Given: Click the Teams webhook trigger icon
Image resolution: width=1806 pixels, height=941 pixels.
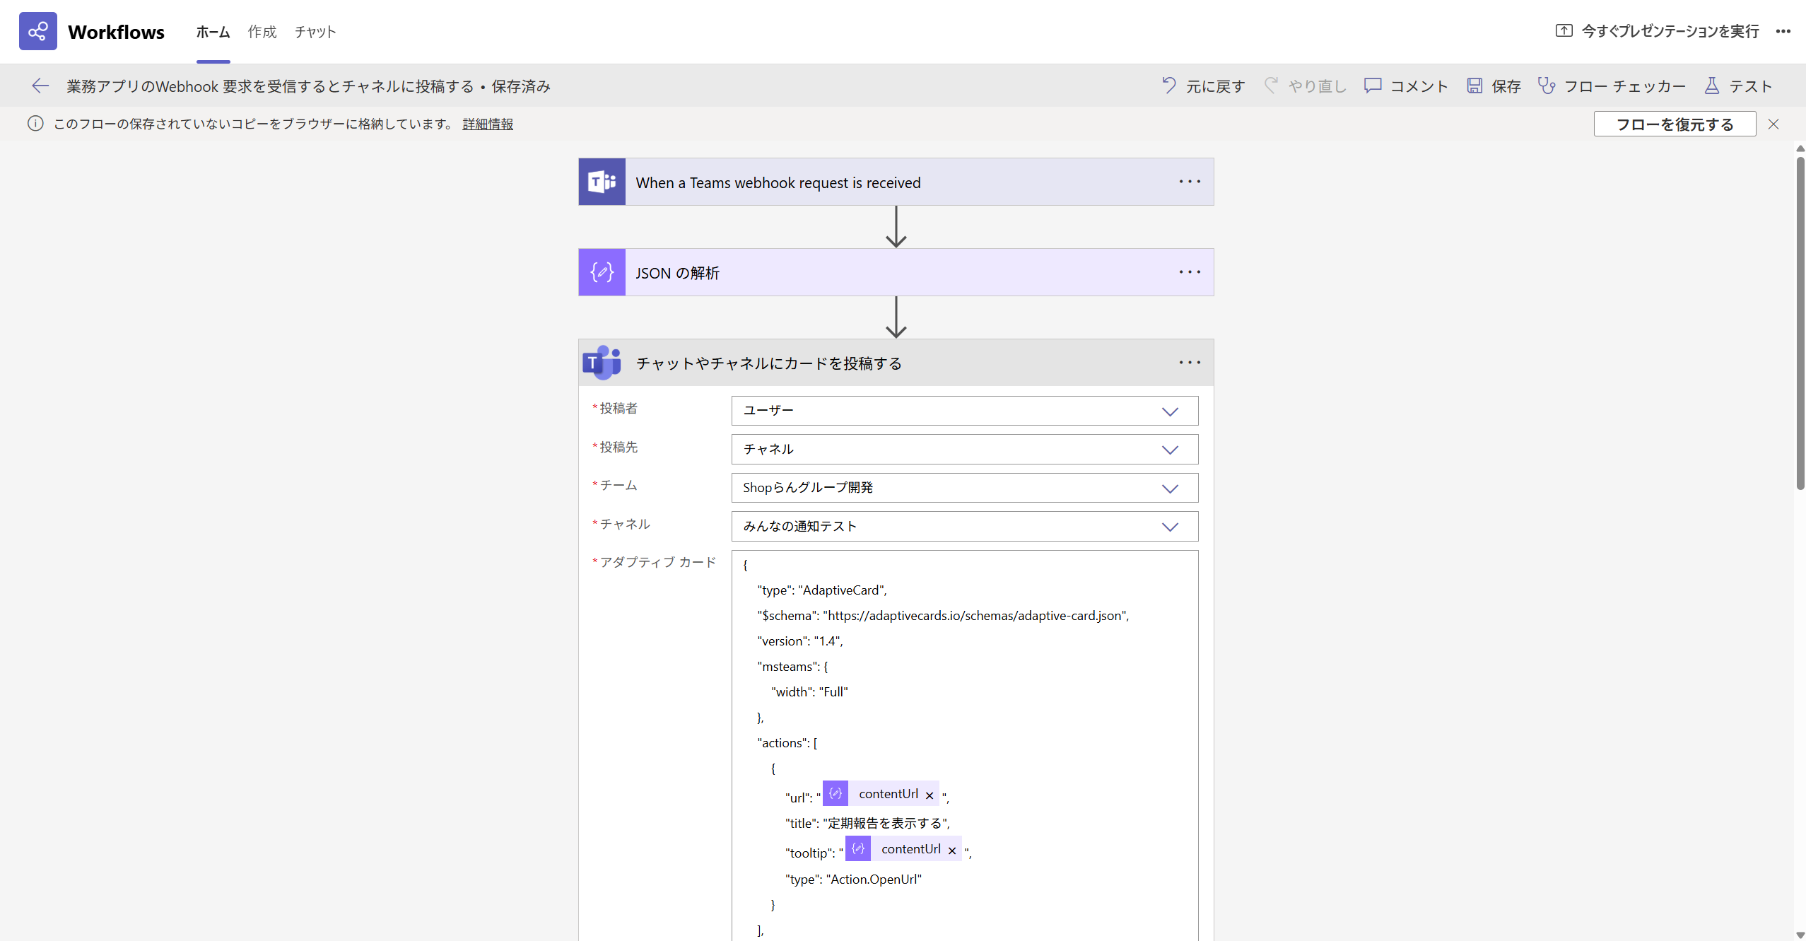Looking at the screenshot, I should click(602, 182).
